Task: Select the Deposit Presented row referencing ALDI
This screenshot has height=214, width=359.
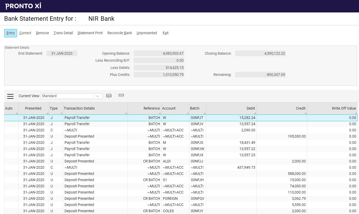Action: (x=104, y=161)
